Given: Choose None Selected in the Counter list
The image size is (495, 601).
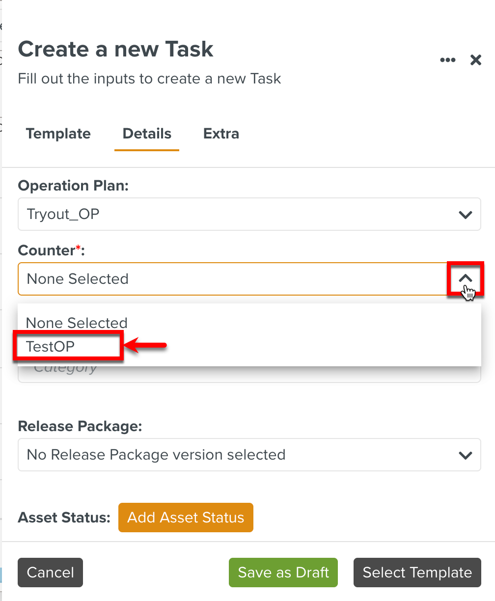Looking at the screenshot, I should click(x=77, y=323).
